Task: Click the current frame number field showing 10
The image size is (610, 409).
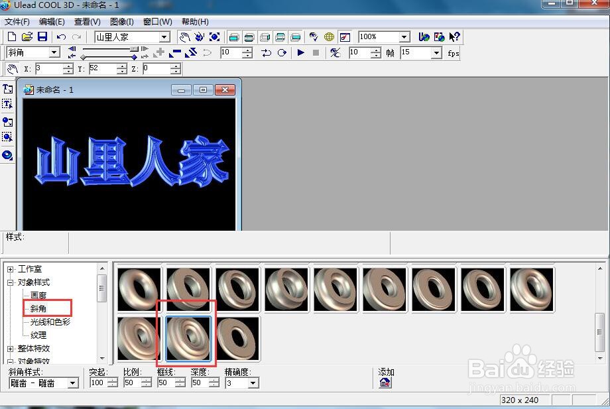Action: click(231, 52)
